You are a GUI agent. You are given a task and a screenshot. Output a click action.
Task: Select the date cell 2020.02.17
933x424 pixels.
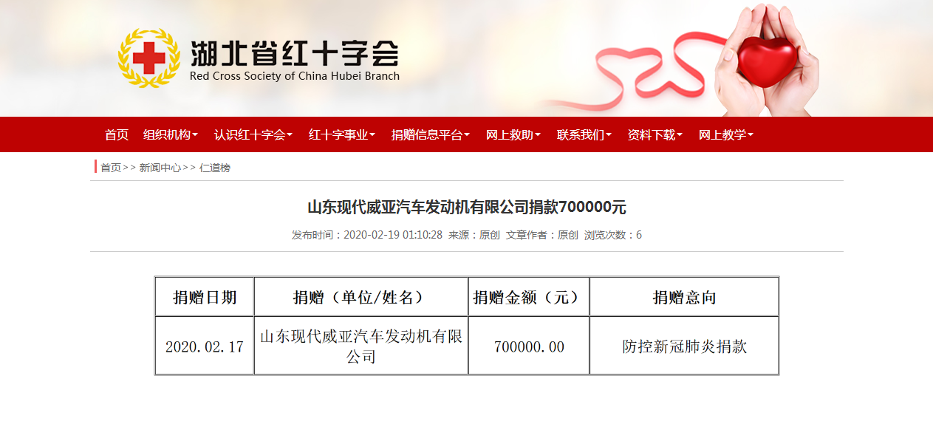tap(205, 346)
